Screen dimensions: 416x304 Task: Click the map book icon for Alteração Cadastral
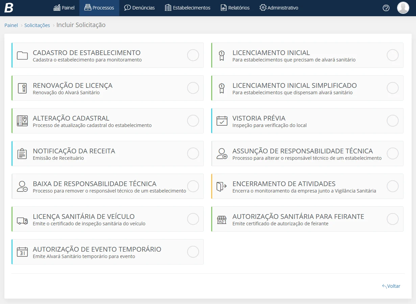coord(22,121)
